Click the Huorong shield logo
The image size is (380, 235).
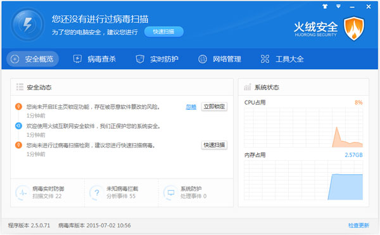(354, 29)
